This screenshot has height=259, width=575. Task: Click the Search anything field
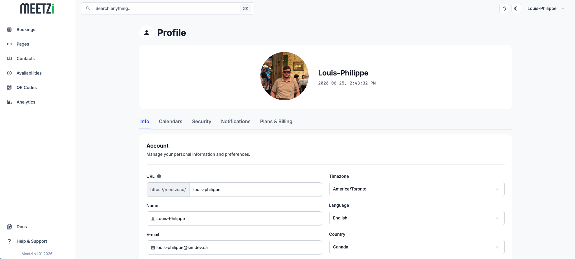tap(168, 8)
